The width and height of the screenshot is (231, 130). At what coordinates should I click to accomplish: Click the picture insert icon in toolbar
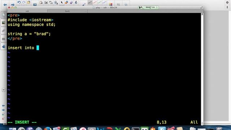[x=46, y=3]
